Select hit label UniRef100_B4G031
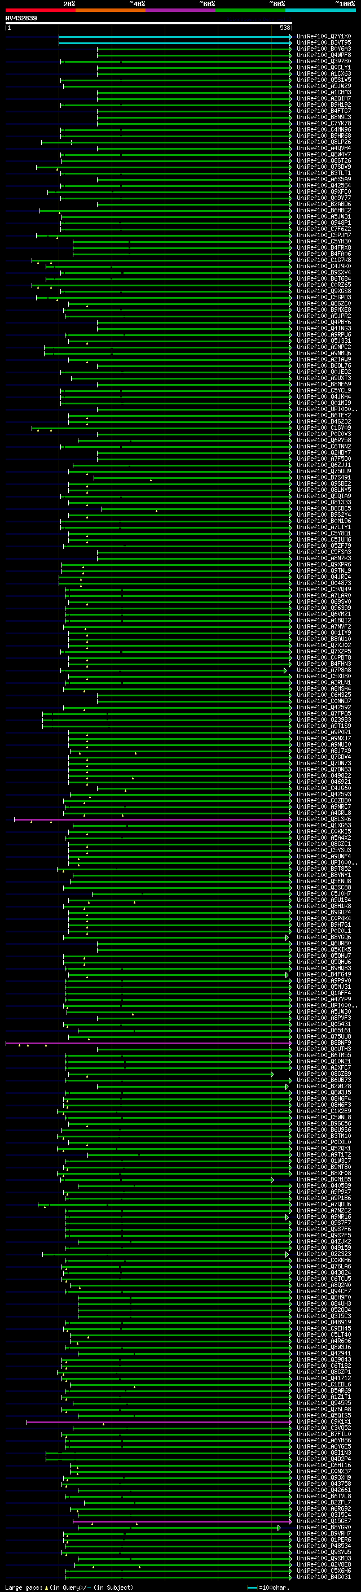The width and height of the screenshot is (361, 1592). [x=324, y=1577]
